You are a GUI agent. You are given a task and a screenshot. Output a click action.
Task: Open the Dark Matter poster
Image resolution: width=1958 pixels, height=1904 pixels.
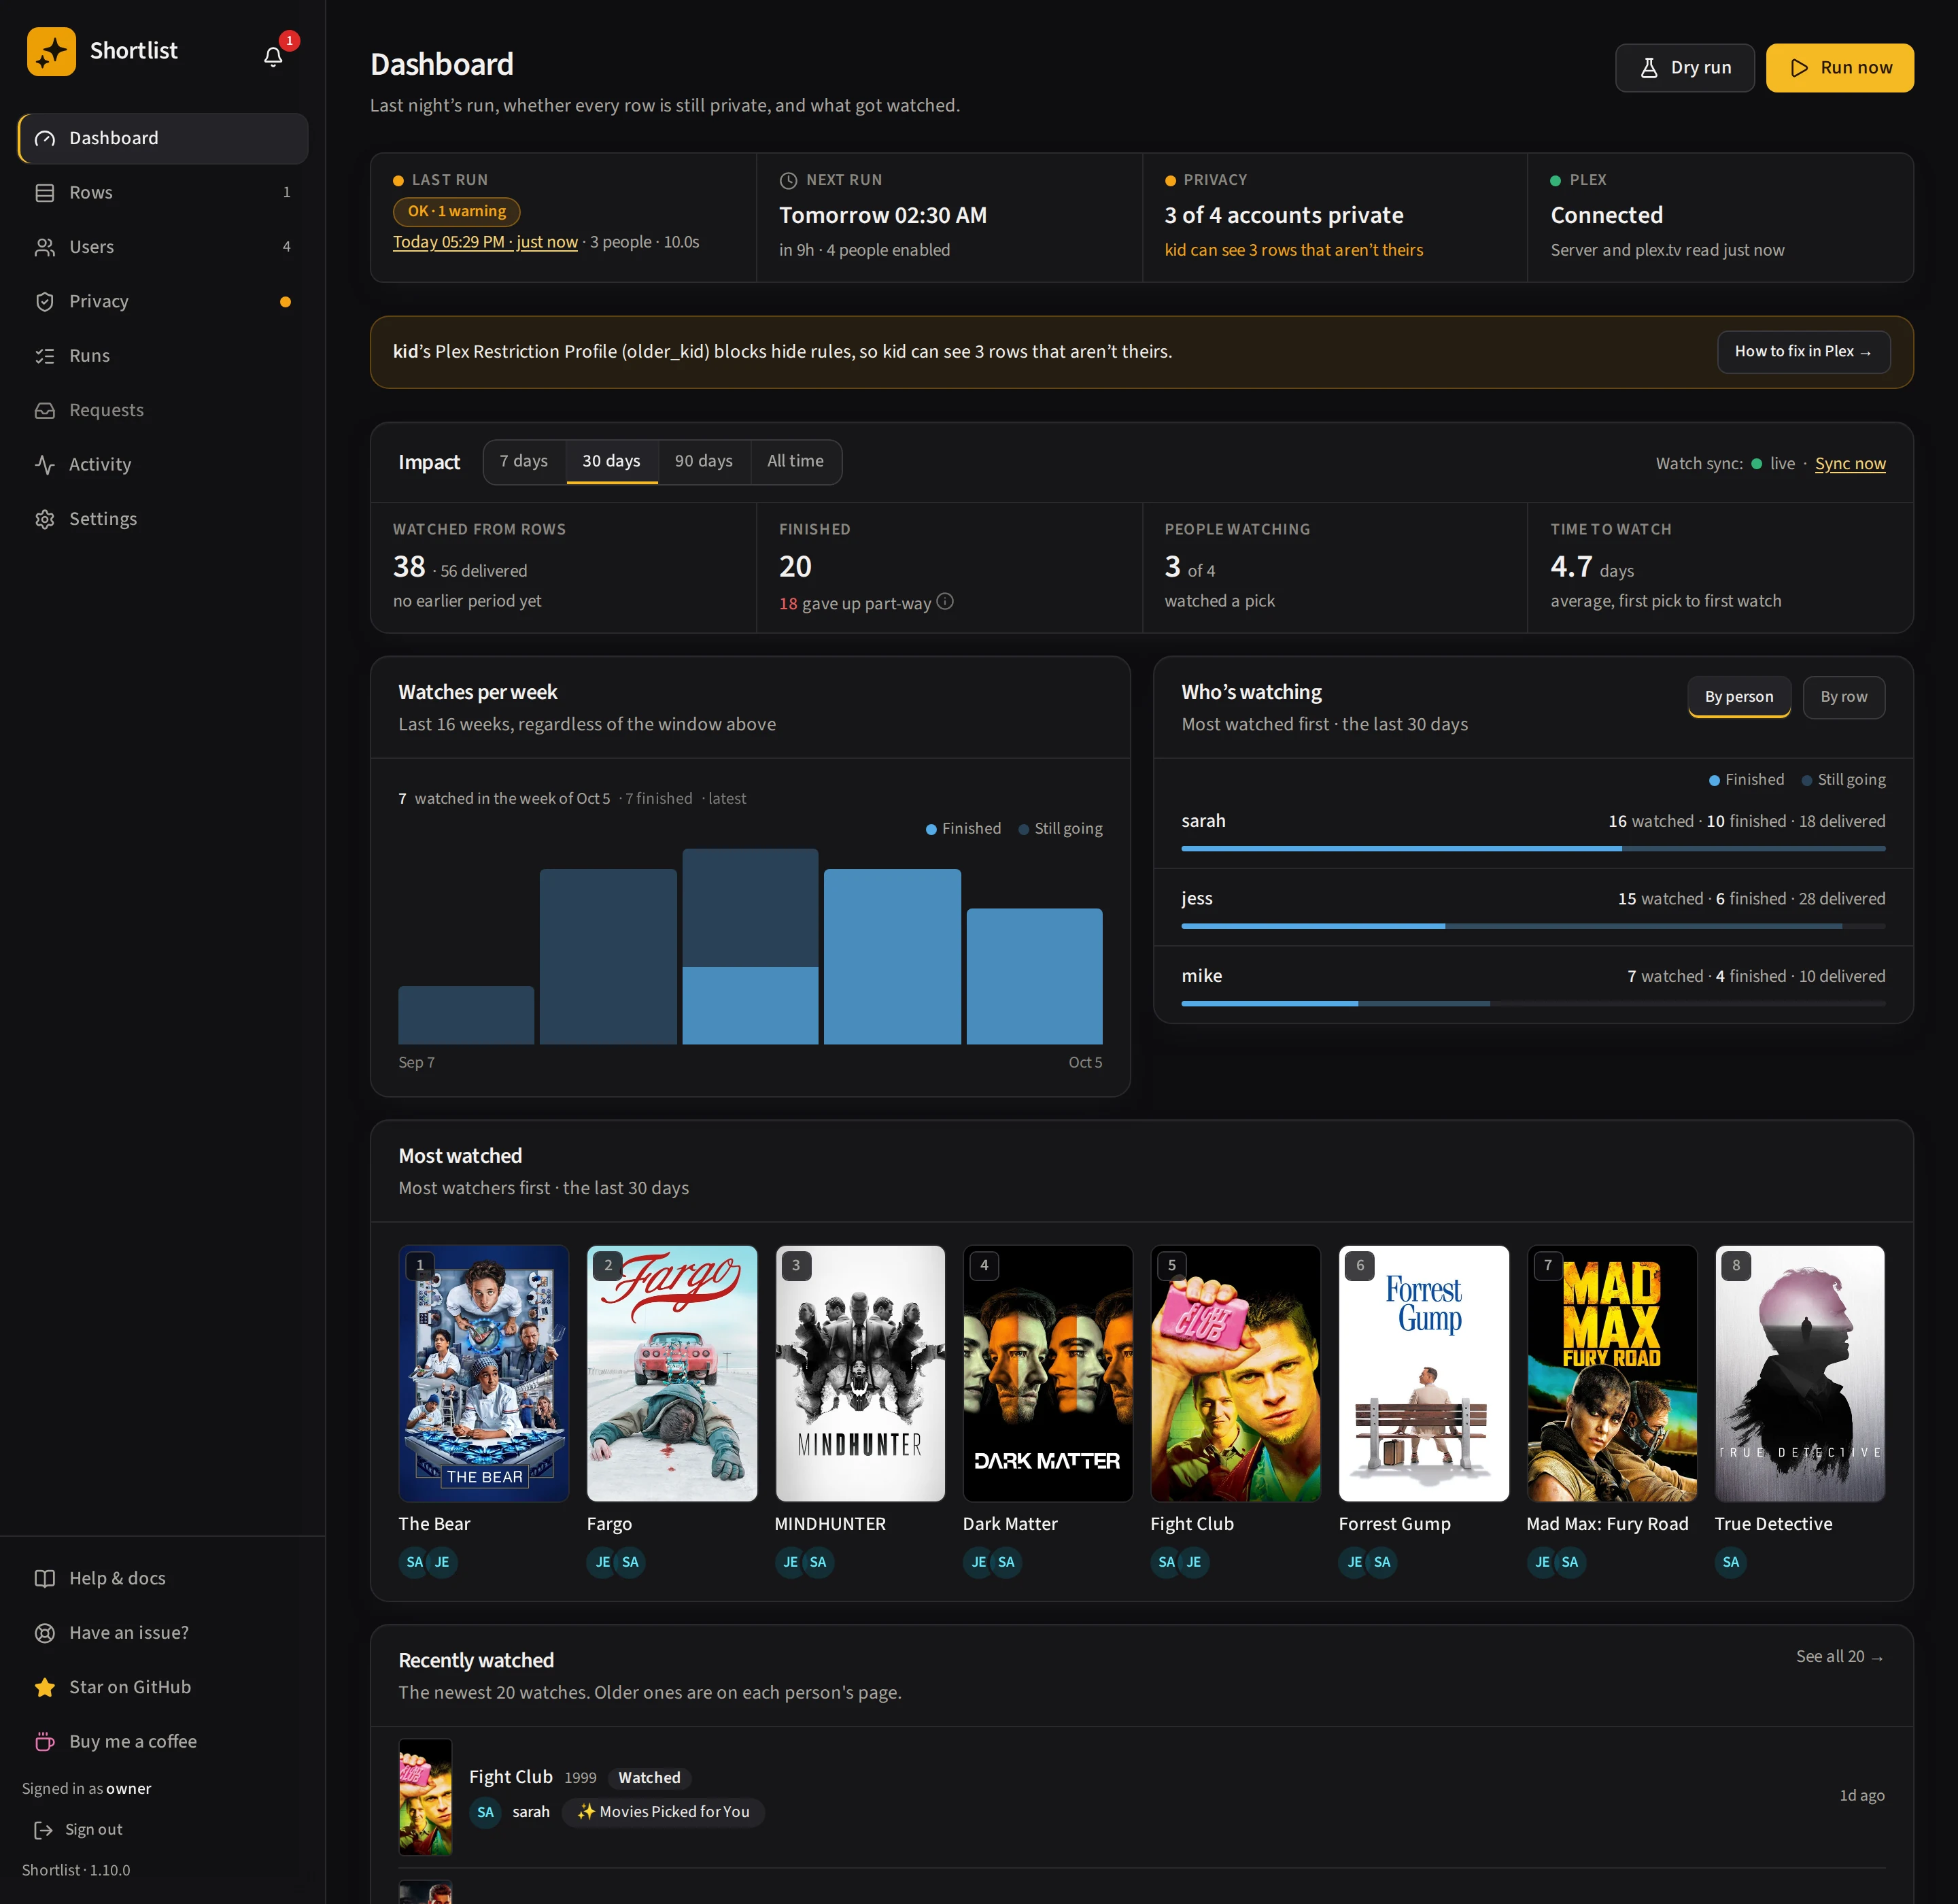tap(1048, 1373)
